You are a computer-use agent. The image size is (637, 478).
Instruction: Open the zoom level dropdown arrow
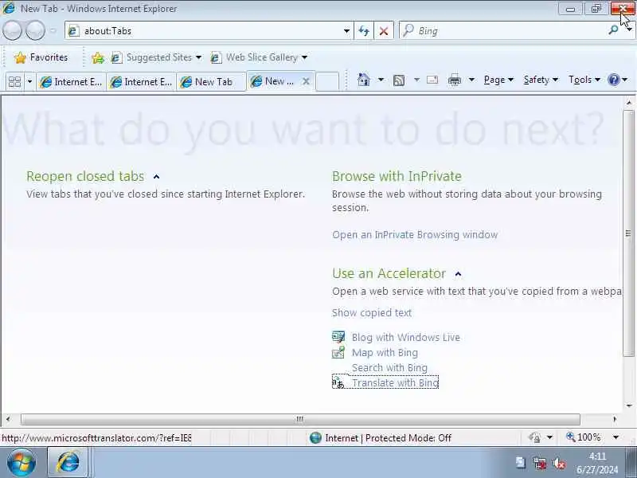(616, 437)
